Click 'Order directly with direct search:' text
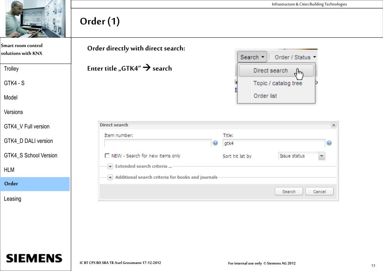 pyautogui.click(x=136, y=48)
